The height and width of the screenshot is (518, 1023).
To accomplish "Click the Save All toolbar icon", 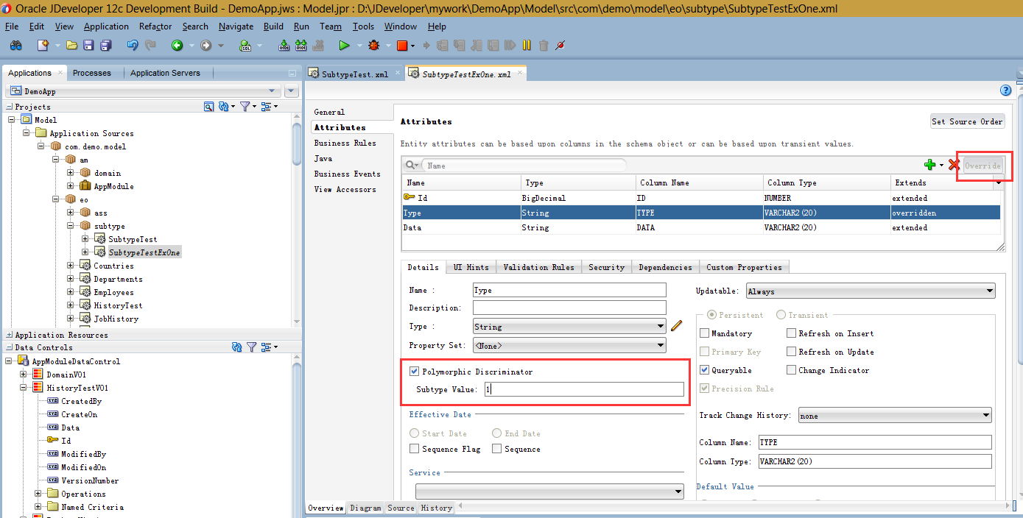I will point(105,46).
